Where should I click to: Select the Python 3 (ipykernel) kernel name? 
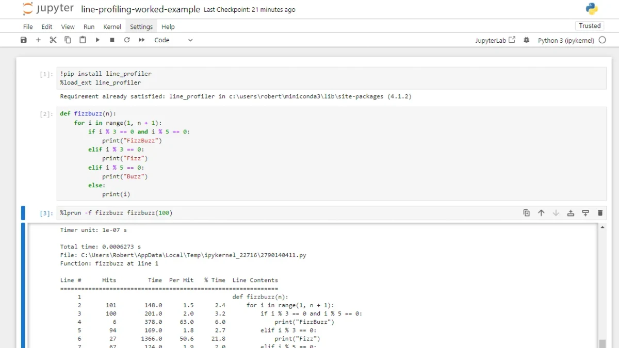point(566,40)
